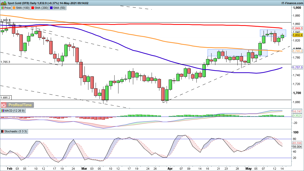Click the Stochastic indicator color icon
Image resolution: width=304 pixels, height=171 pixels.
click(x=2, y=131)
